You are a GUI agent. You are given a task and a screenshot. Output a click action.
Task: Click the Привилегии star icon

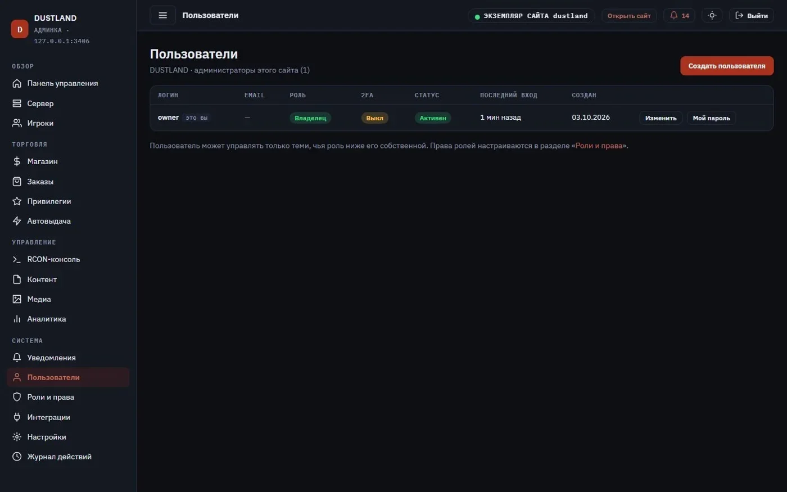17,201
